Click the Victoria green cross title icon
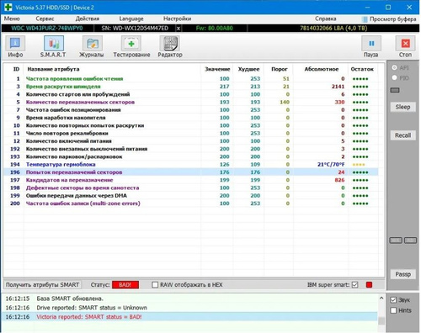The image size is (421, 333). [8, 7]
